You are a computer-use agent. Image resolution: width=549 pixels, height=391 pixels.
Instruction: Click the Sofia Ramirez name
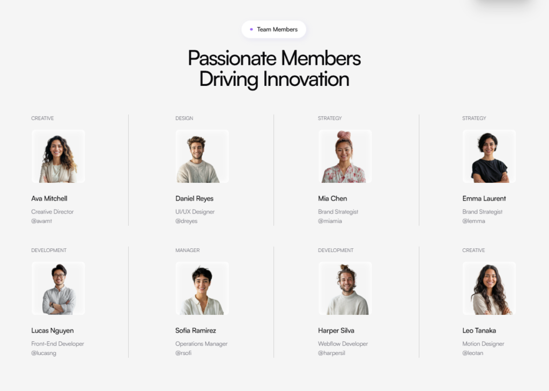pyautogui.click(x=196, y=330)
